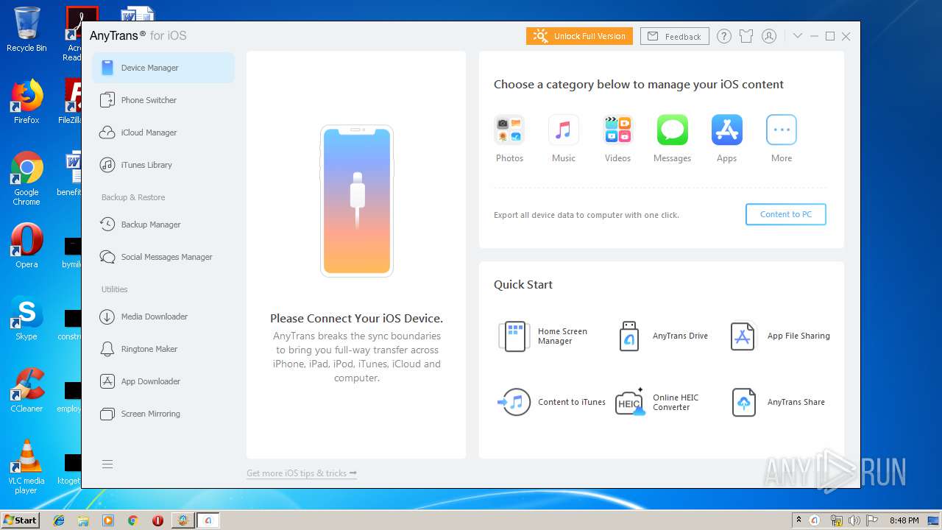Image resolution: width=942 pixels, height=530 pixels.
Task: Expand the title bar dropdown arrow
Action: coord(798,36)
